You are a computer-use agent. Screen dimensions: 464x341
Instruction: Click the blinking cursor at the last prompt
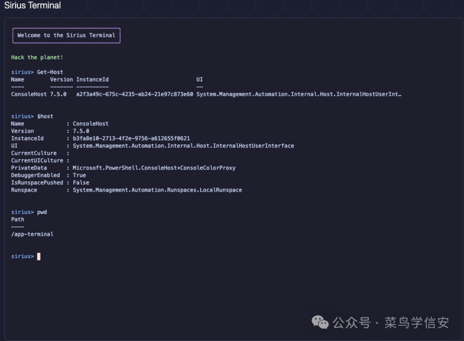click(x=39, y=256)
